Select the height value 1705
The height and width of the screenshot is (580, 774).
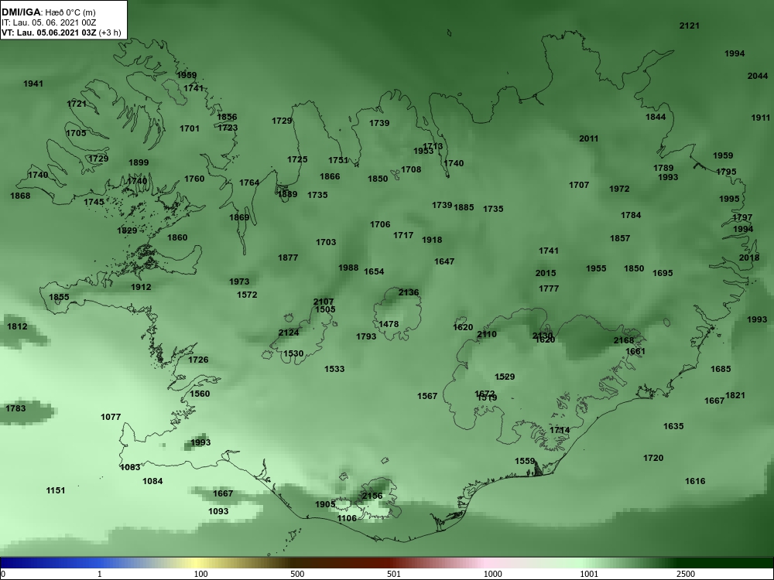point(76,133)
